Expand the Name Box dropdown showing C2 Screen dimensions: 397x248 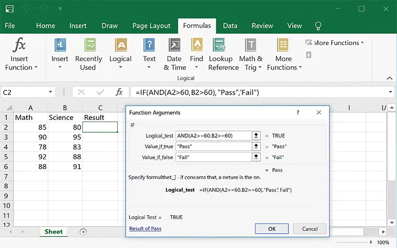(51, 92)
